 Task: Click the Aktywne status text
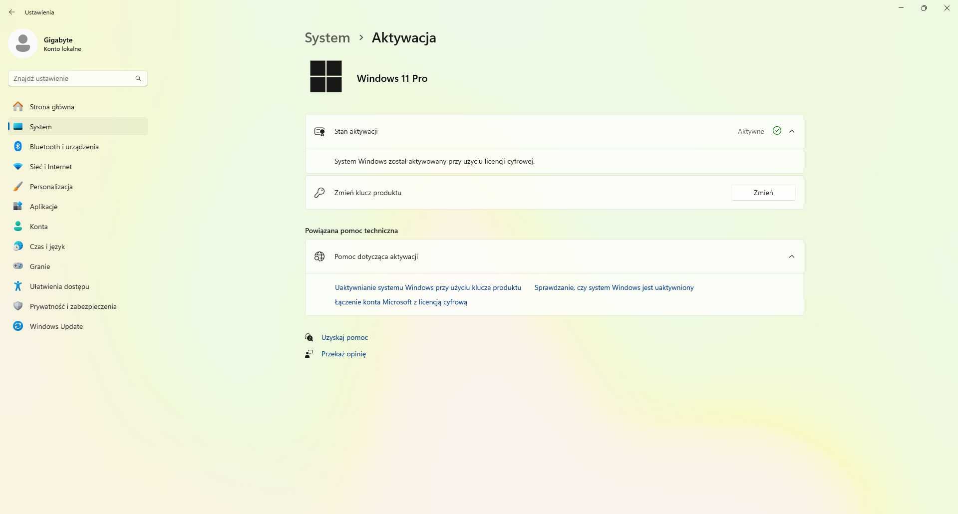751,131
